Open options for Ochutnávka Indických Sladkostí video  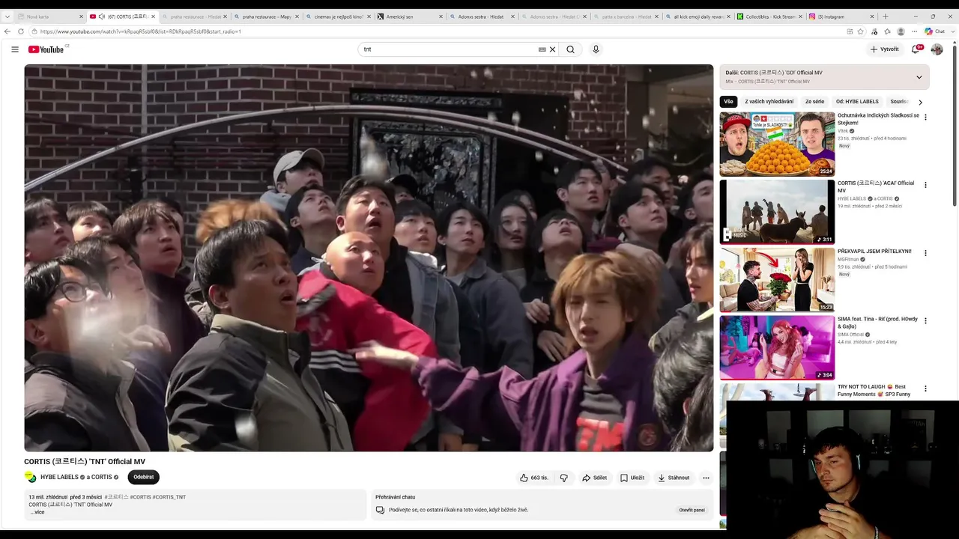pyautogui.click(x=925, y=118)
